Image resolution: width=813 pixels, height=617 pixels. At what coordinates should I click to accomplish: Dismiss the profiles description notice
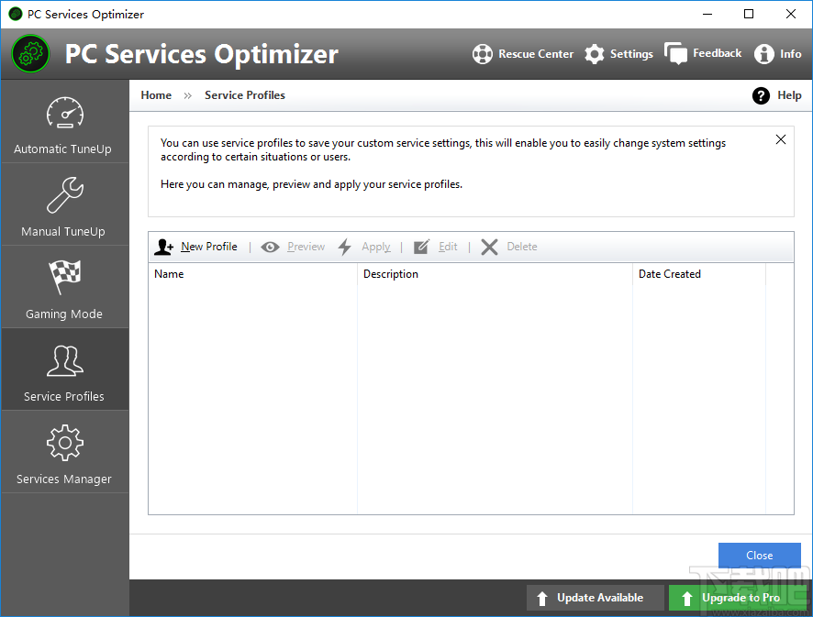(x=780, y=139)
